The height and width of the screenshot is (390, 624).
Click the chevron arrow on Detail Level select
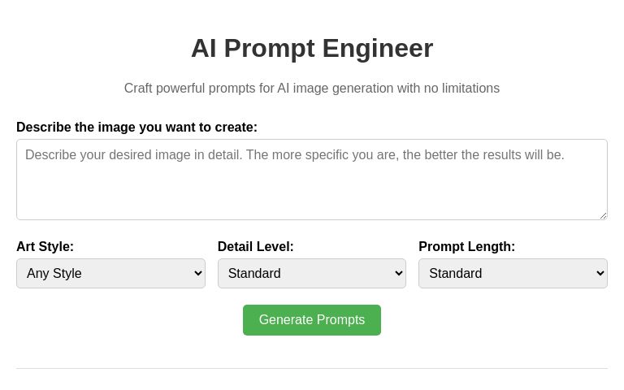coord(398,274)
